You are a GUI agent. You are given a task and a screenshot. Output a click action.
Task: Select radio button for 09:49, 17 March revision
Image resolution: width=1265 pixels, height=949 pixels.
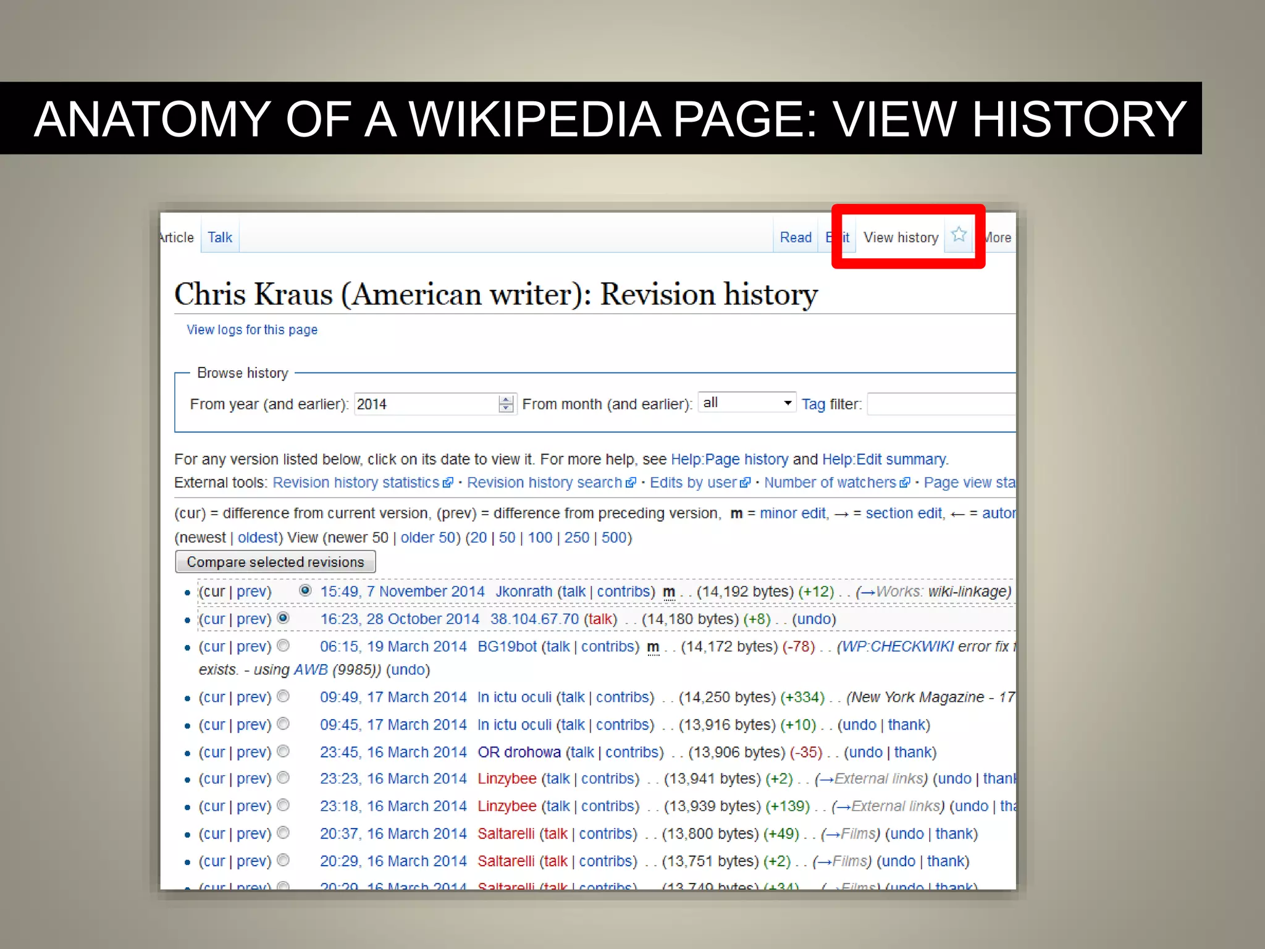coord(284,696)
